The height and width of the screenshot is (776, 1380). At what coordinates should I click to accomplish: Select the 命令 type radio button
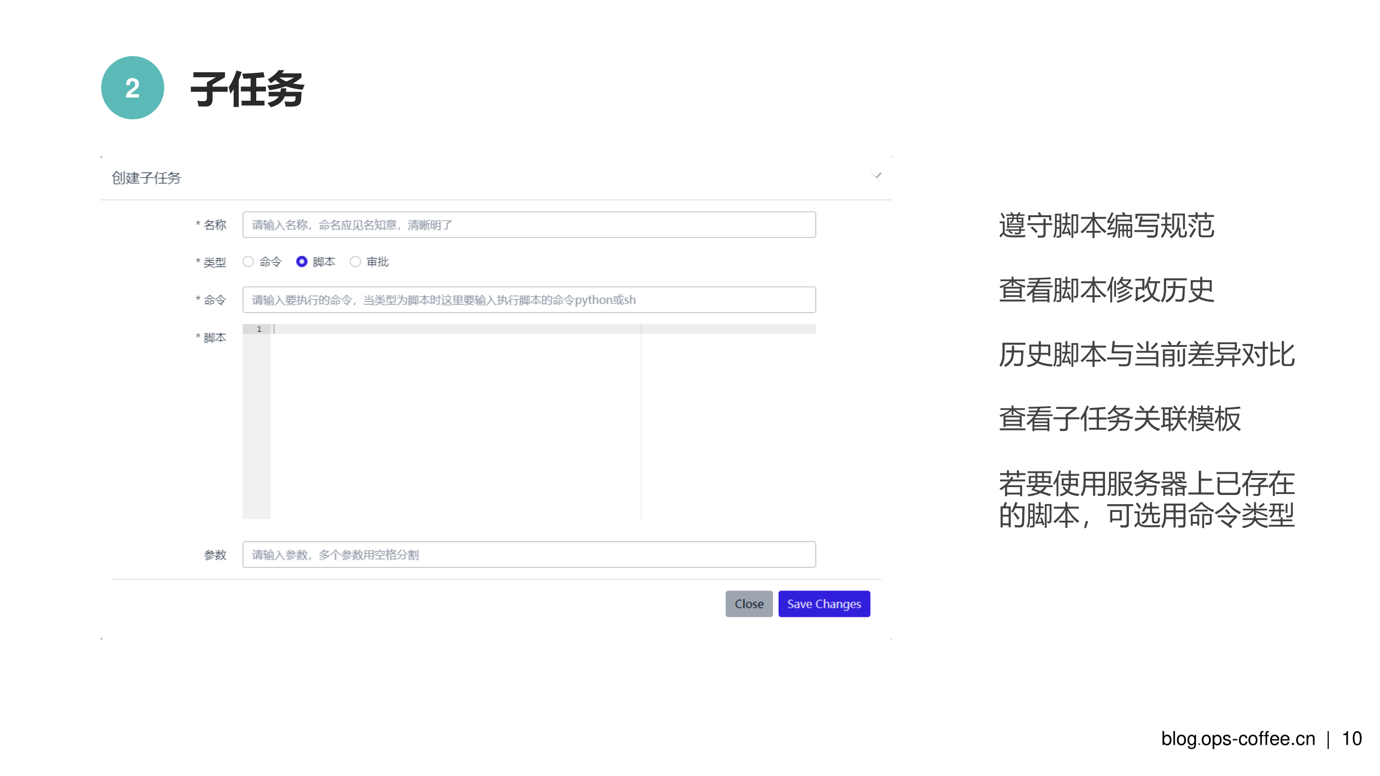(248, 261)
